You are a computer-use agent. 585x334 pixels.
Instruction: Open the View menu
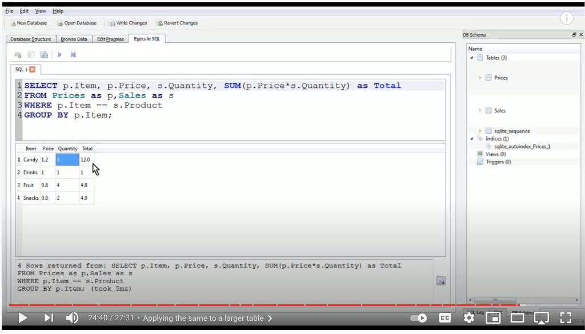(x=39, y=10)
